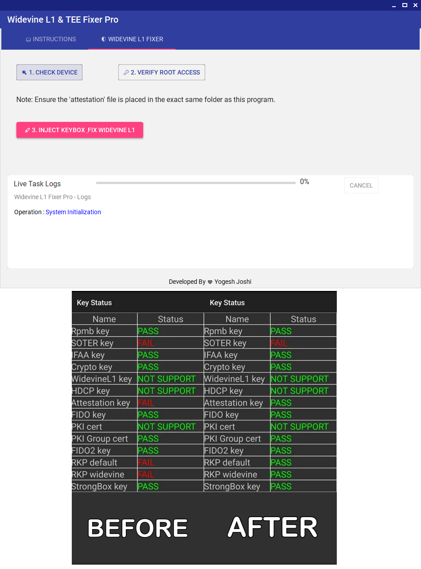Switch to the Instructions tab
Viewport: 421px width, 569px height.
coord(51,39)
